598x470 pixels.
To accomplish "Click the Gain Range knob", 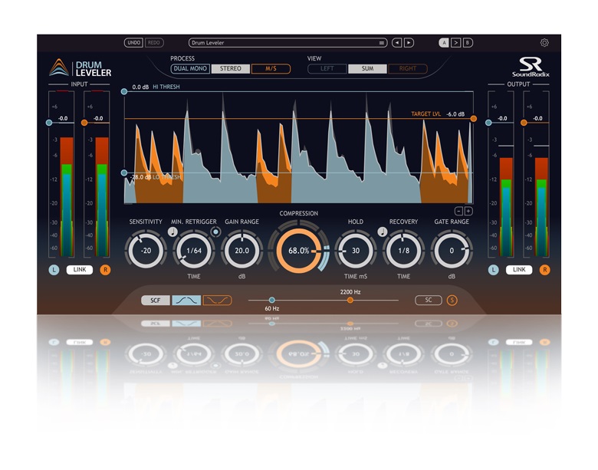I will tap(242, 251).
